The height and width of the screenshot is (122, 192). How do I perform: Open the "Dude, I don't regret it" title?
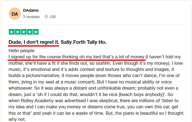[34, 42]
